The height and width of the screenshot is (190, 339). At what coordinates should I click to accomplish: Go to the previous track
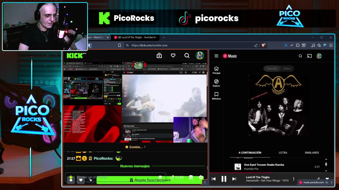tap(213, 179)
